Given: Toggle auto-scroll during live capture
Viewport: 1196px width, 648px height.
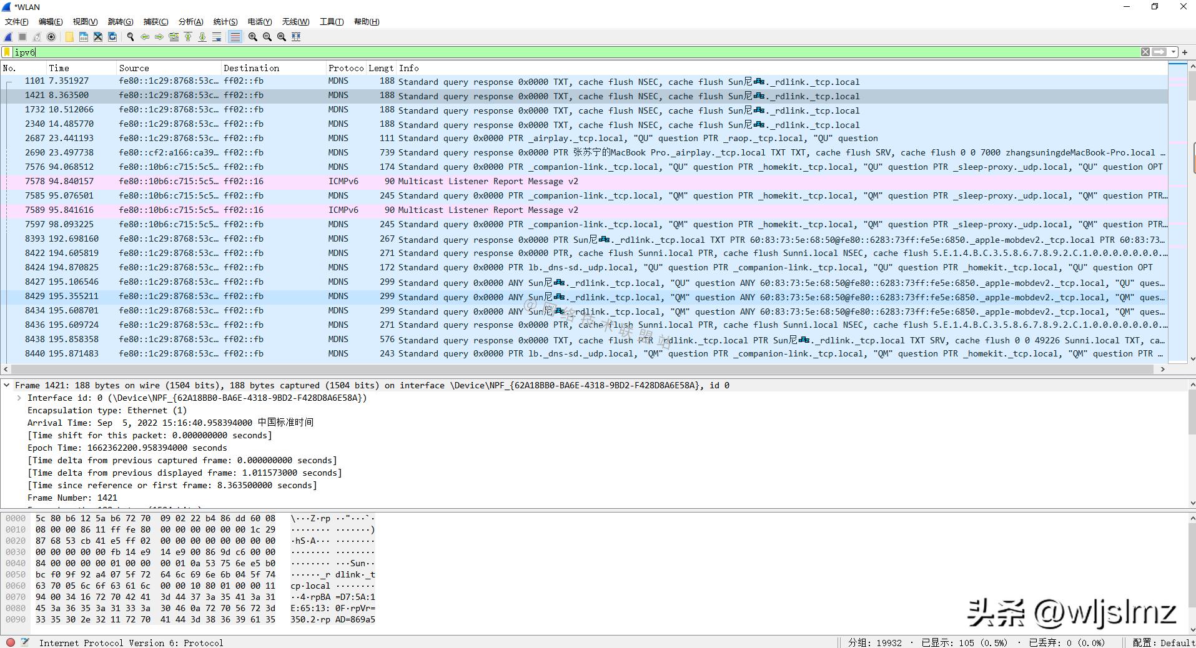Looking at the screenshot, I should point(217,37).
